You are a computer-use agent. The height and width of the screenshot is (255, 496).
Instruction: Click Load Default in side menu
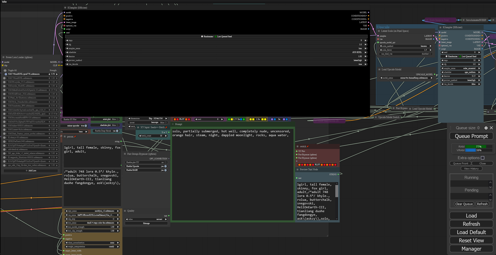point(471,232)
